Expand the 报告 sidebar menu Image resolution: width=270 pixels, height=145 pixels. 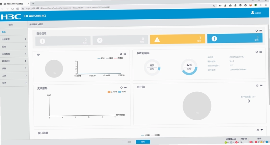click(x=14, y=83)
